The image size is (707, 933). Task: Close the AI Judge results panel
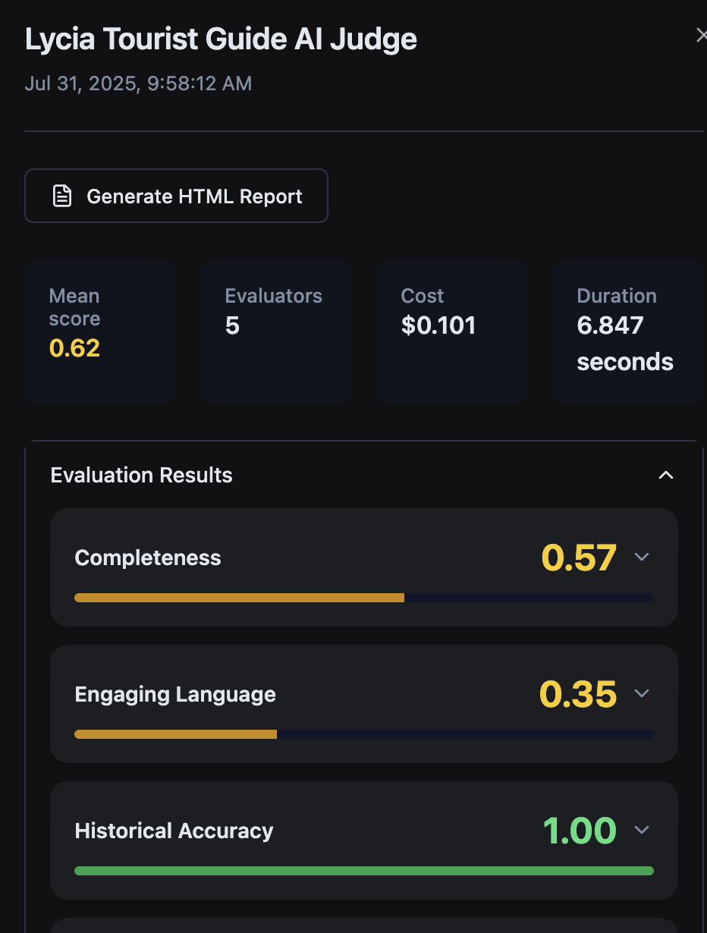pos(701,36)
